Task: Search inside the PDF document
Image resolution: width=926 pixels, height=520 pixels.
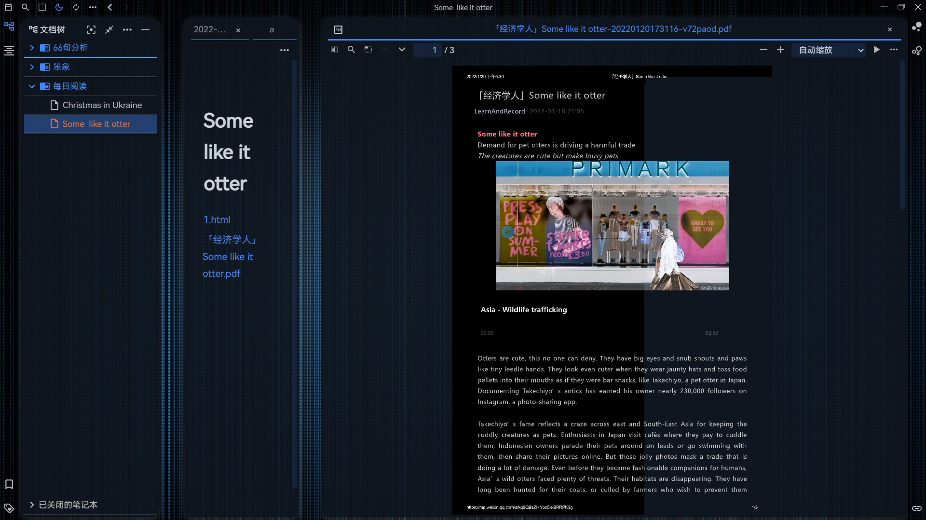Action: coord(351,50)
